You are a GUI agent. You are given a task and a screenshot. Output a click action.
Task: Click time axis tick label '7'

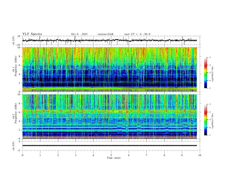(x=147, y=155)
